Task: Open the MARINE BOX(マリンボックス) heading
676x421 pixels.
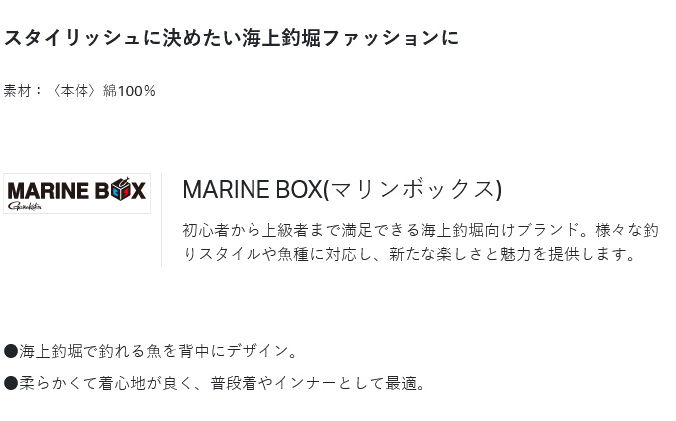Action: 341,189
